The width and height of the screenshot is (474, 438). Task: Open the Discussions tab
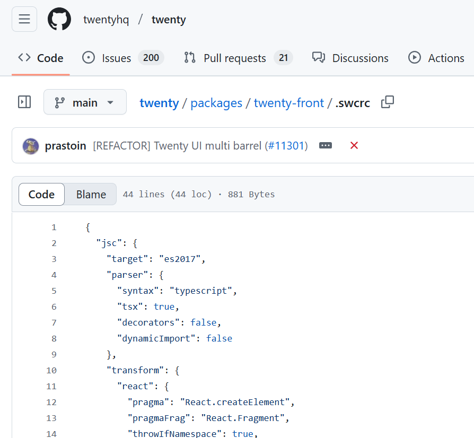tap(350, 58)
